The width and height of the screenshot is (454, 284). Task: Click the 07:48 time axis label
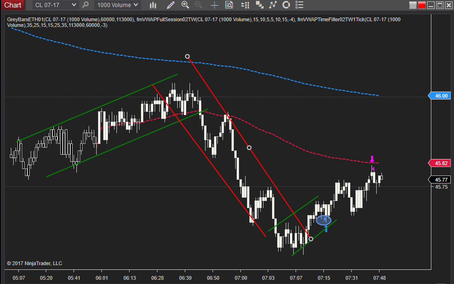click(380, 278)
